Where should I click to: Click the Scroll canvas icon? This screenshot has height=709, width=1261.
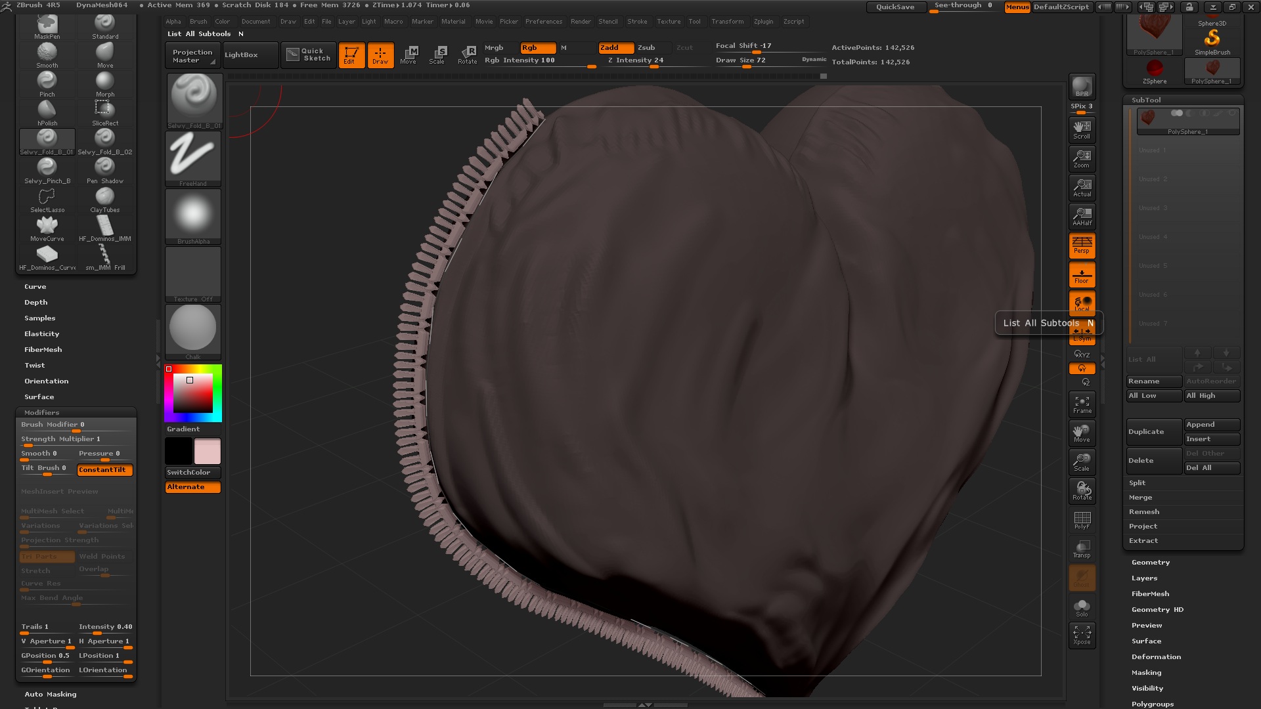[x=1082, y=130]
